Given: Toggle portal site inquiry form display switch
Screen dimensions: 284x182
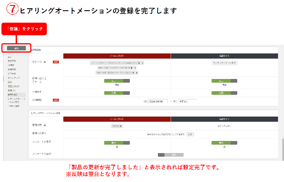Looking at the screenshot, I should 117,81.
